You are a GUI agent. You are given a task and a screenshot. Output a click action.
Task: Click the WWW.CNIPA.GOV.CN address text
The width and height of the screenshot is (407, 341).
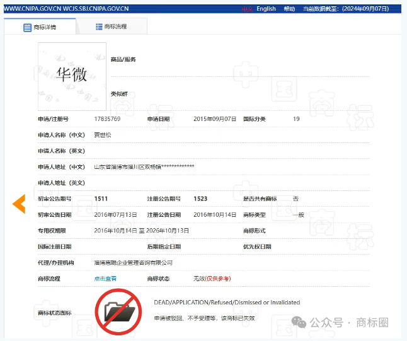pyautogui.click(x=32, y=9)
